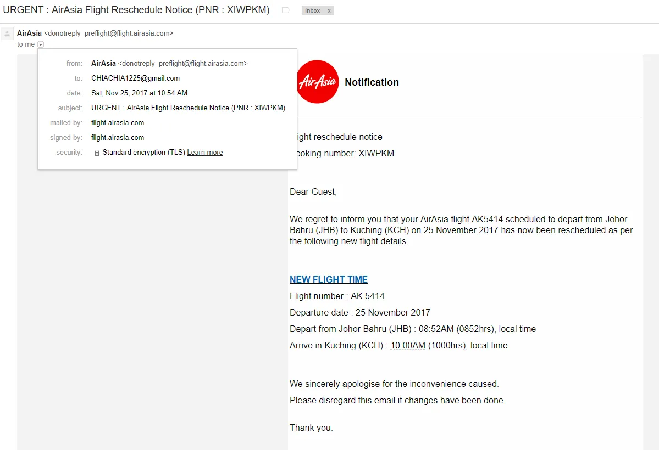Click the importance marker beside the subject
659x450 pixels.
[286, 10]
